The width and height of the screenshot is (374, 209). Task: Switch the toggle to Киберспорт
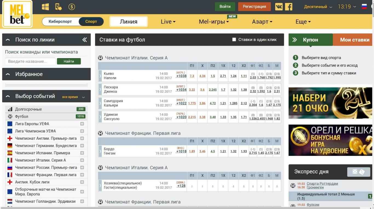click(x=60, y=22)
